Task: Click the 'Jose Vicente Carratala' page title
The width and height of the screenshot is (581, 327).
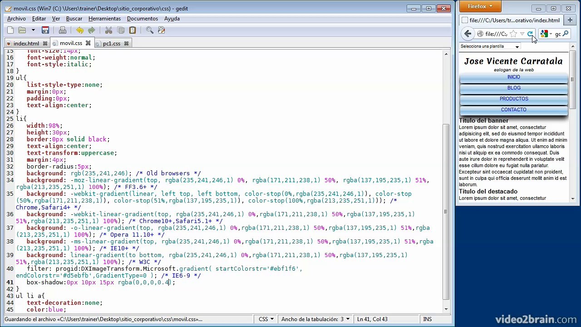Action: (513, 61)
